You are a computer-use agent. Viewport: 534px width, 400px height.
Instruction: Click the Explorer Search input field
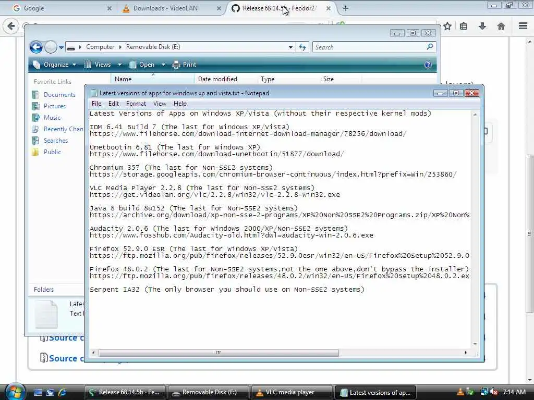pos(369,47)
